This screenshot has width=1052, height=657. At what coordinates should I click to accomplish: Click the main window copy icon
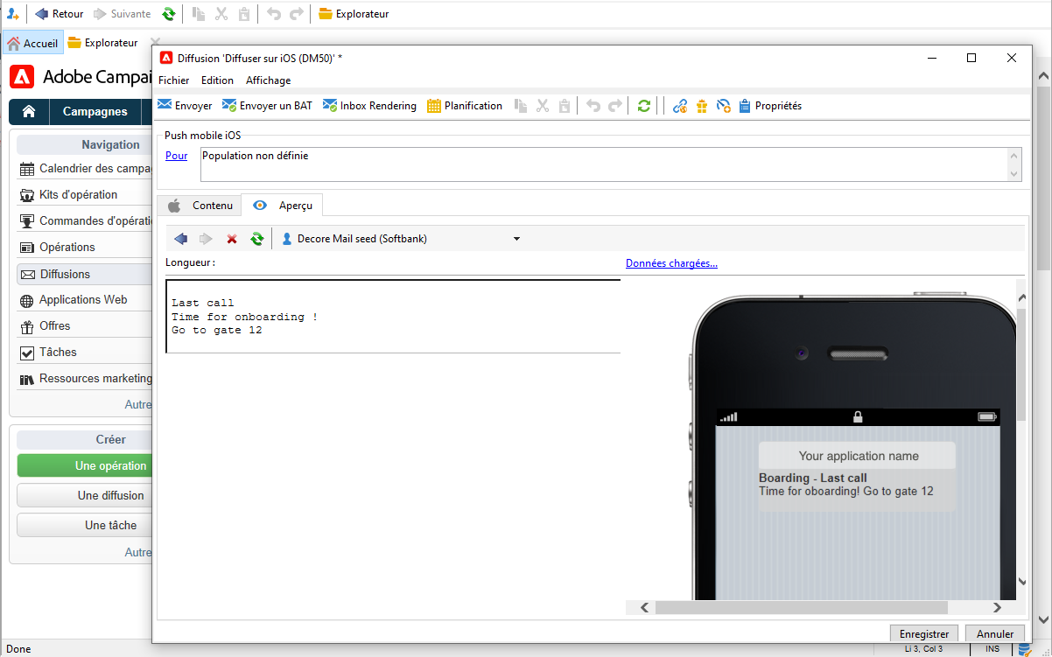[x=199, y=14]
